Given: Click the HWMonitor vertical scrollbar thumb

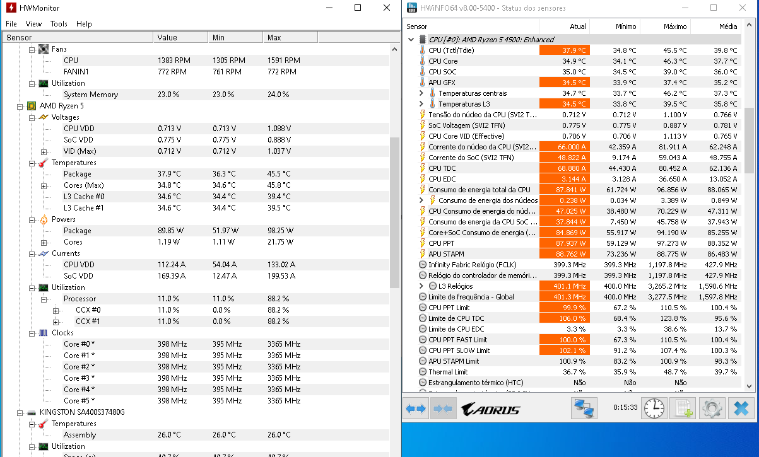Looking at the screenshot, I should [x=395, y=212].
